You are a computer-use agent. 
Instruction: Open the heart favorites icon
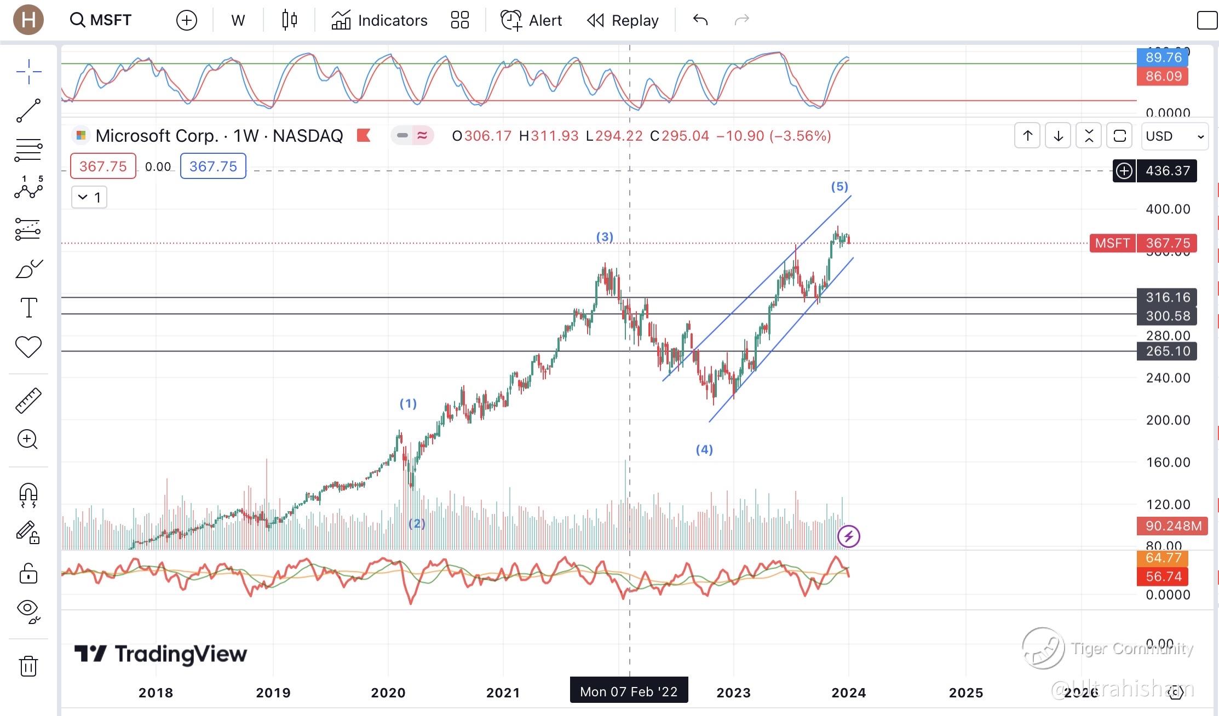pyautogui.click(x=28, y=347)
